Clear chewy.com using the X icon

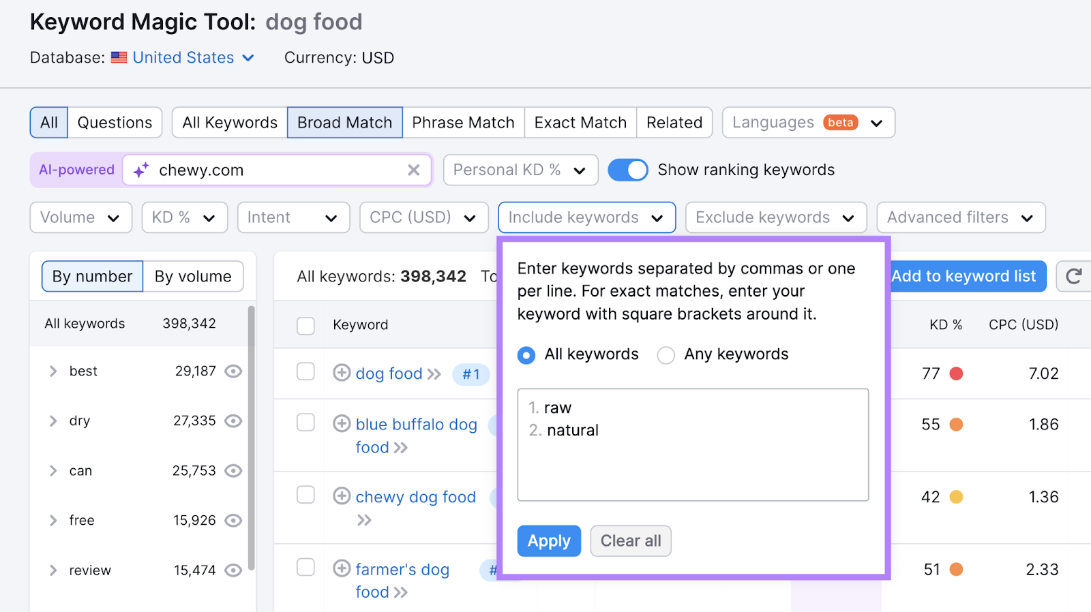point(414,170)
